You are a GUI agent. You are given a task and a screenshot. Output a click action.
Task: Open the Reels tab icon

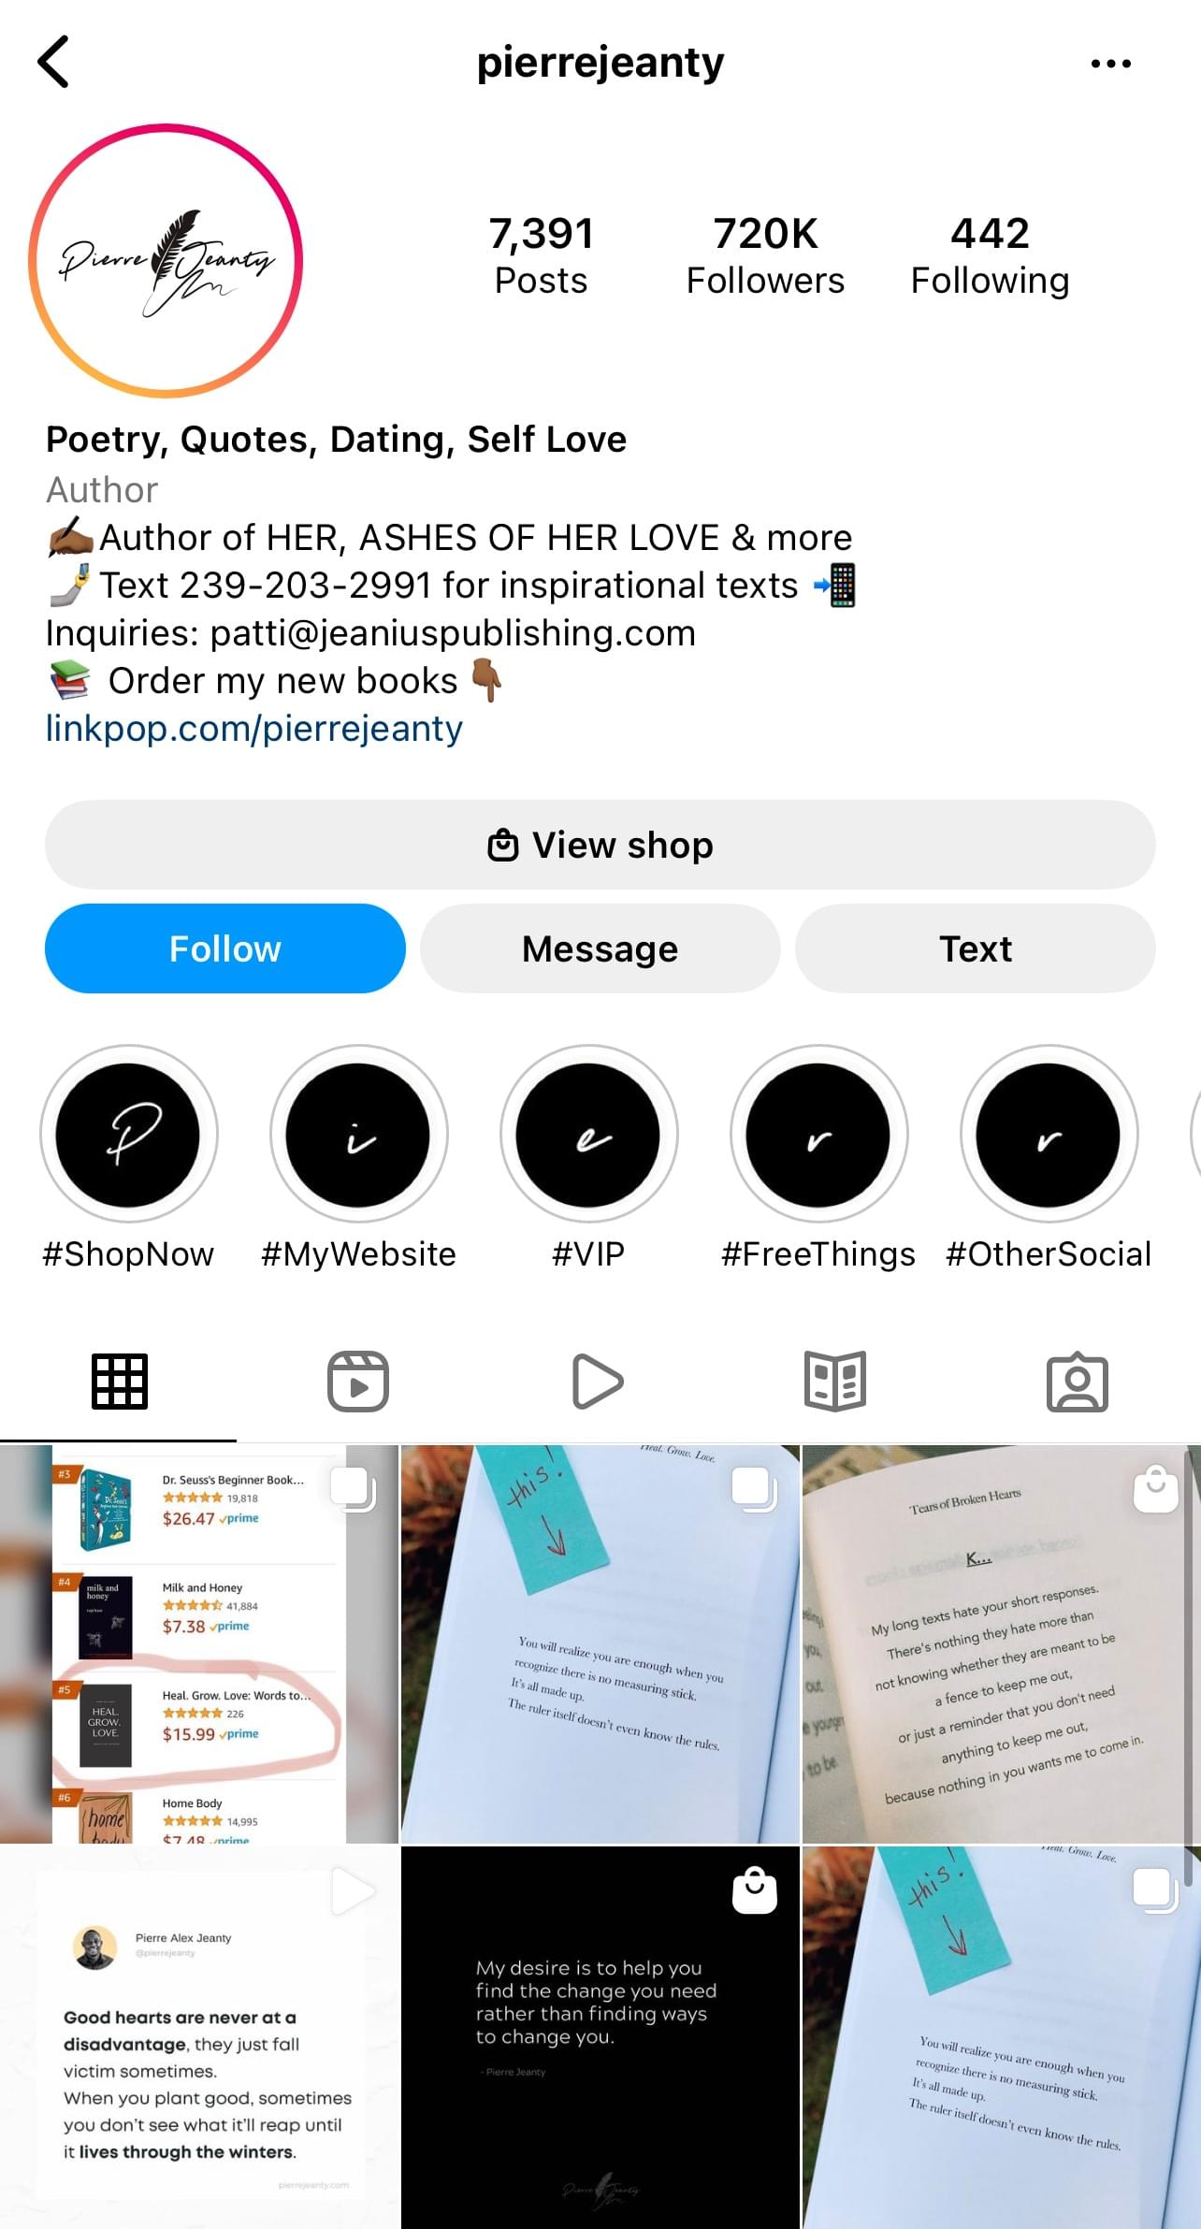click(358, 1381)
